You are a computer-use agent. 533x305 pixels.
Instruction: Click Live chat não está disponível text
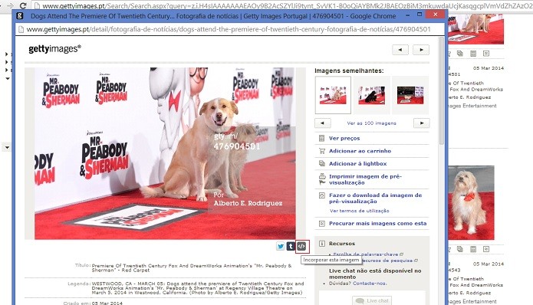(375, 274)
